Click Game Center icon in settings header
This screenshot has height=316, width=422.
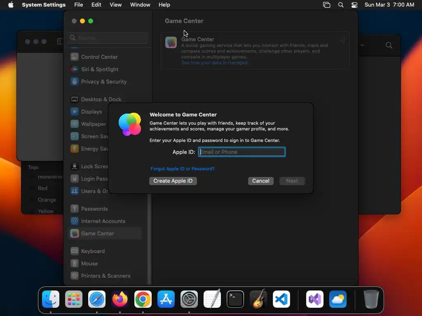(171, 42)
